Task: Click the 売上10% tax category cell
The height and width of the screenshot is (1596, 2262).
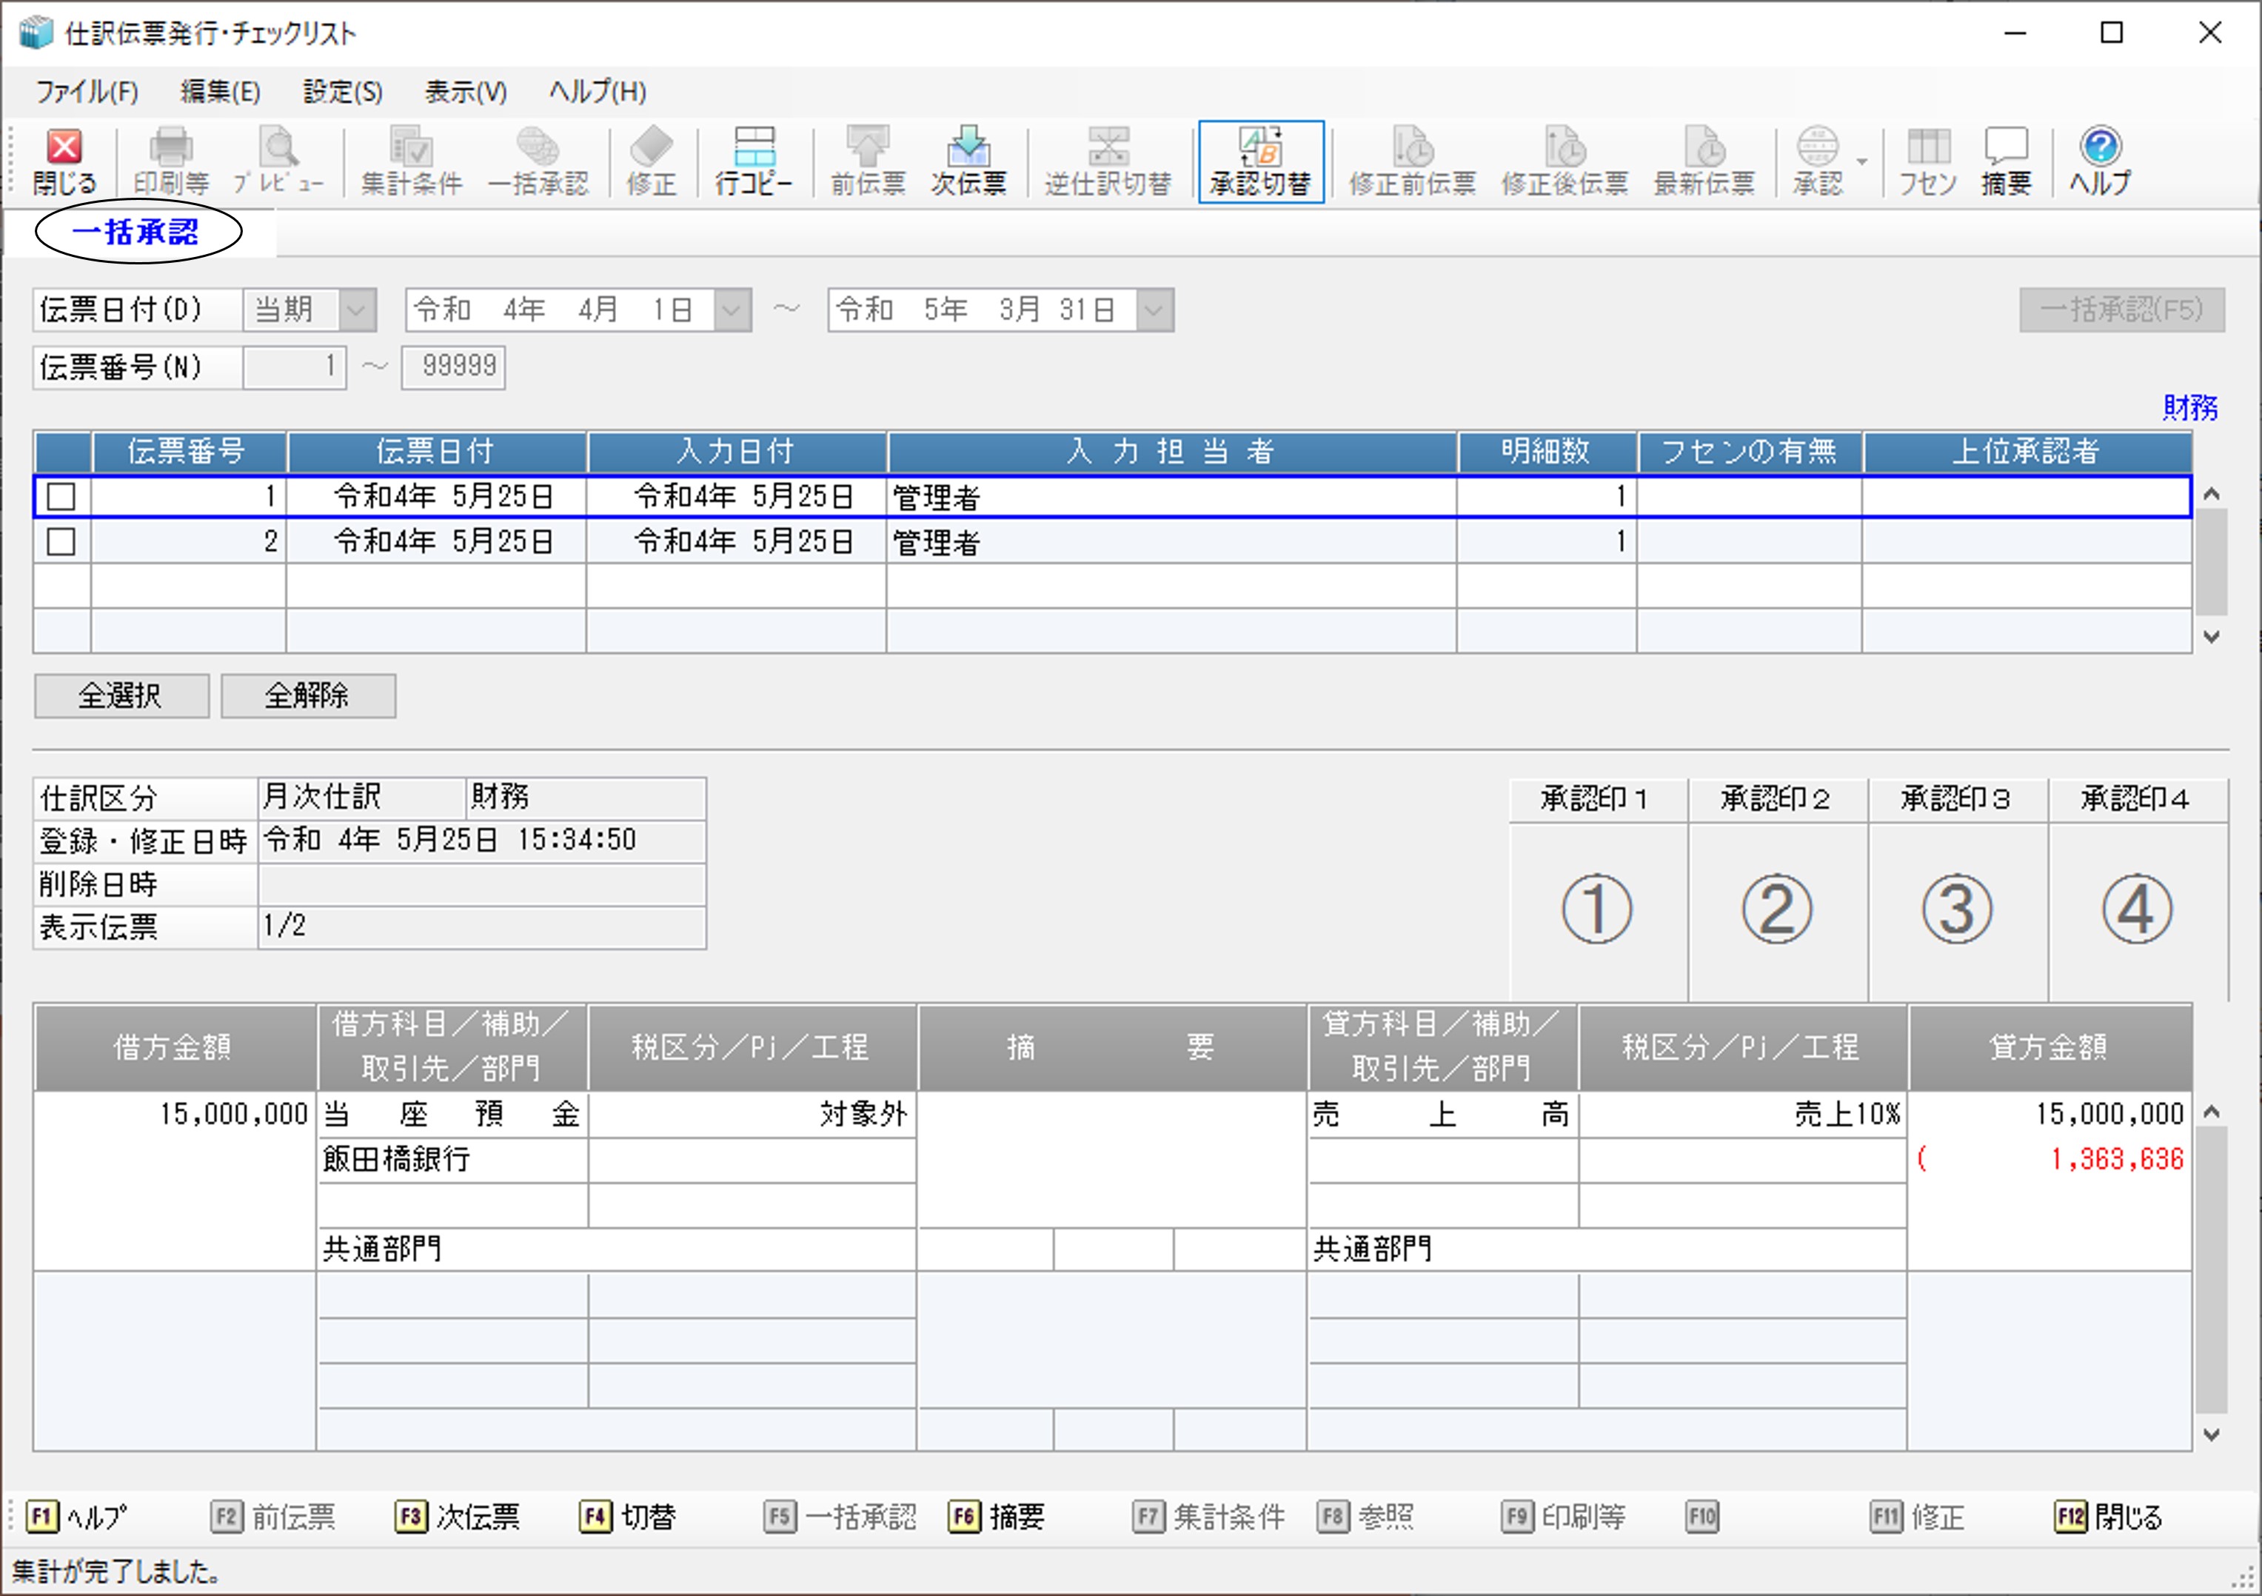Action: click(x=1741, y=1115)
